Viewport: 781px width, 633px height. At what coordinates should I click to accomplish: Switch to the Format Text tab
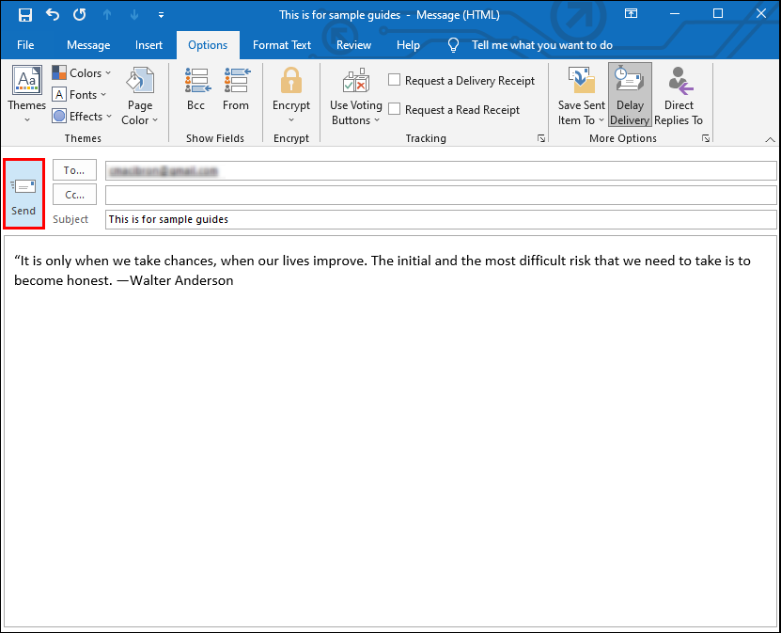pos(282,45)
